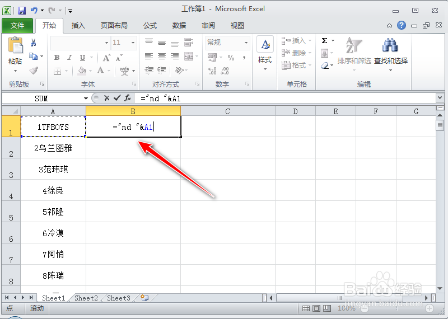
Task: Toggle Italic formatting
Action: coord(69,58)
